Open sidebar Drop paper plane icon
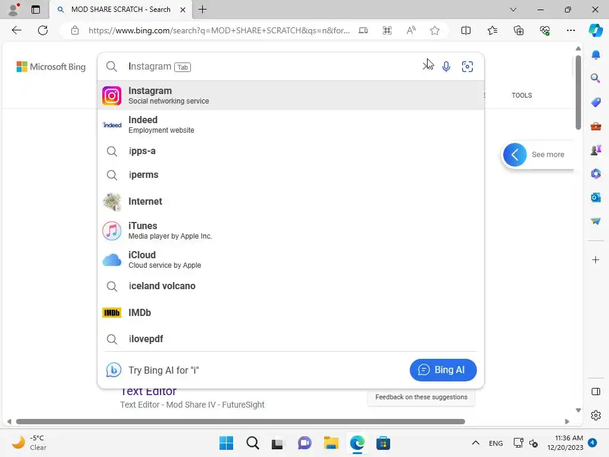 [x=595, y=221]
